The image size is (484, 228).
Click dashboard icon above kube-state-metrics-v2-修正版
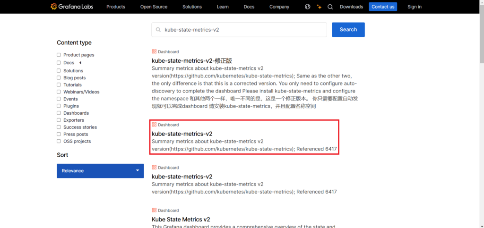(154, 51)
